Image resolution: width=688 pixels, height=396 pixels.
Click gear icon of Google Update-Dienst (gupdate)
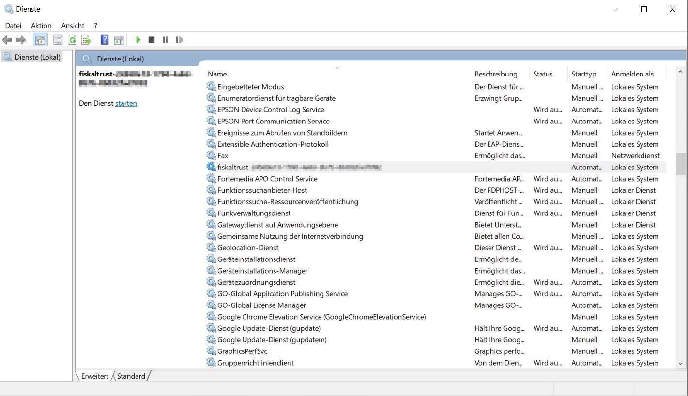[x=211, y=328]
